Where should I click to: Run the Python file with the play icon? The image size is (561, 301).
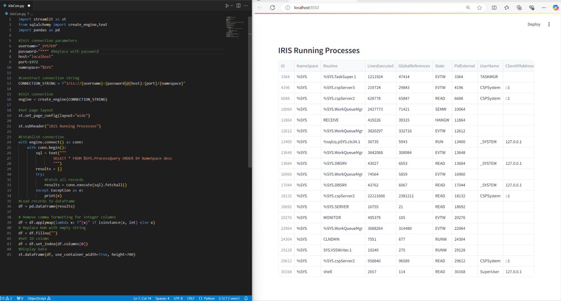point(227,6)
